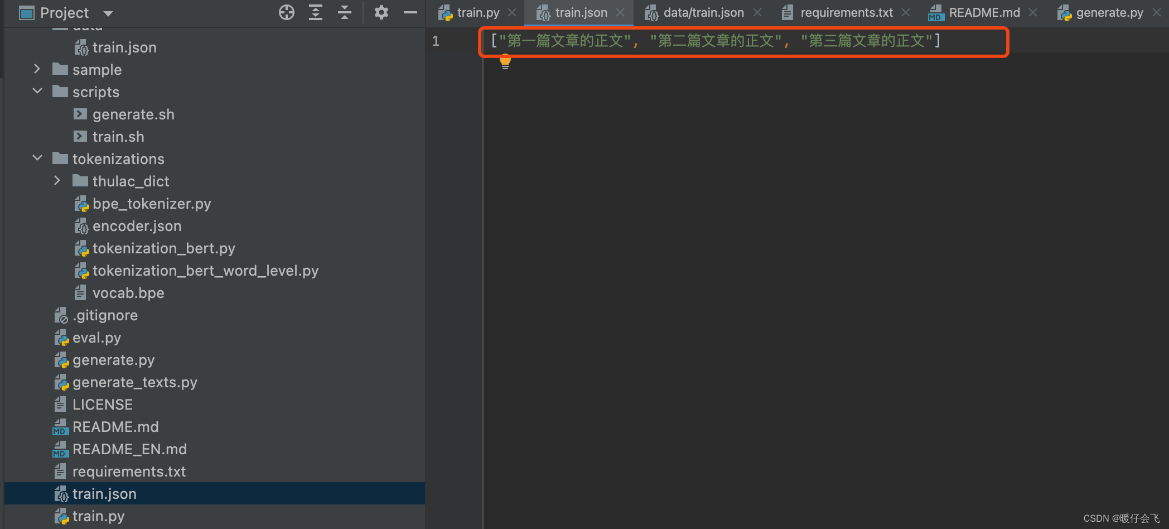Switch to the requirements.txt editor tab
This screenshot has height=529, width=1169.
pos(847,12)
